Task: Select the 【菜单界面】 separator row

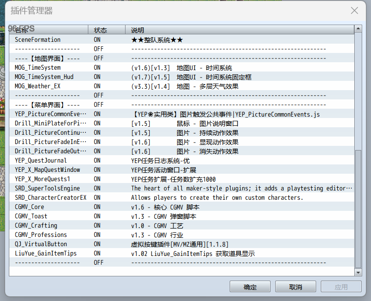Action: coord(182,105)
